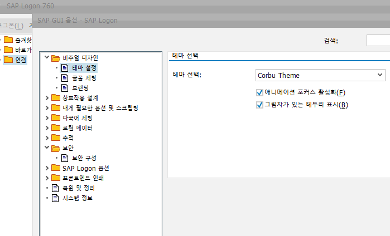Viewport: 390px width, 236px height.
Task: Click the 연결 folder icon in SAP Logon window
Action: pyautogui.click(x=8, y=60)
